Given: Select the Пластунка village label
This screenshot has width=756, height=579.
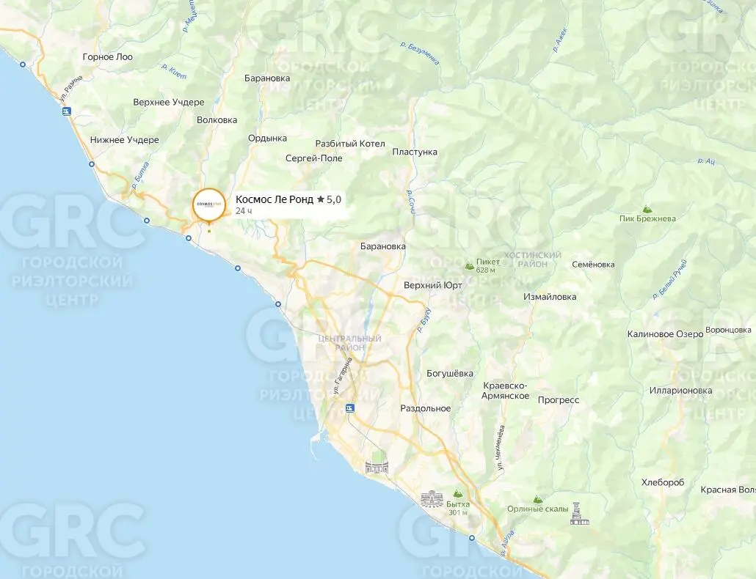Looking at the screenshot, I should 415,152.
